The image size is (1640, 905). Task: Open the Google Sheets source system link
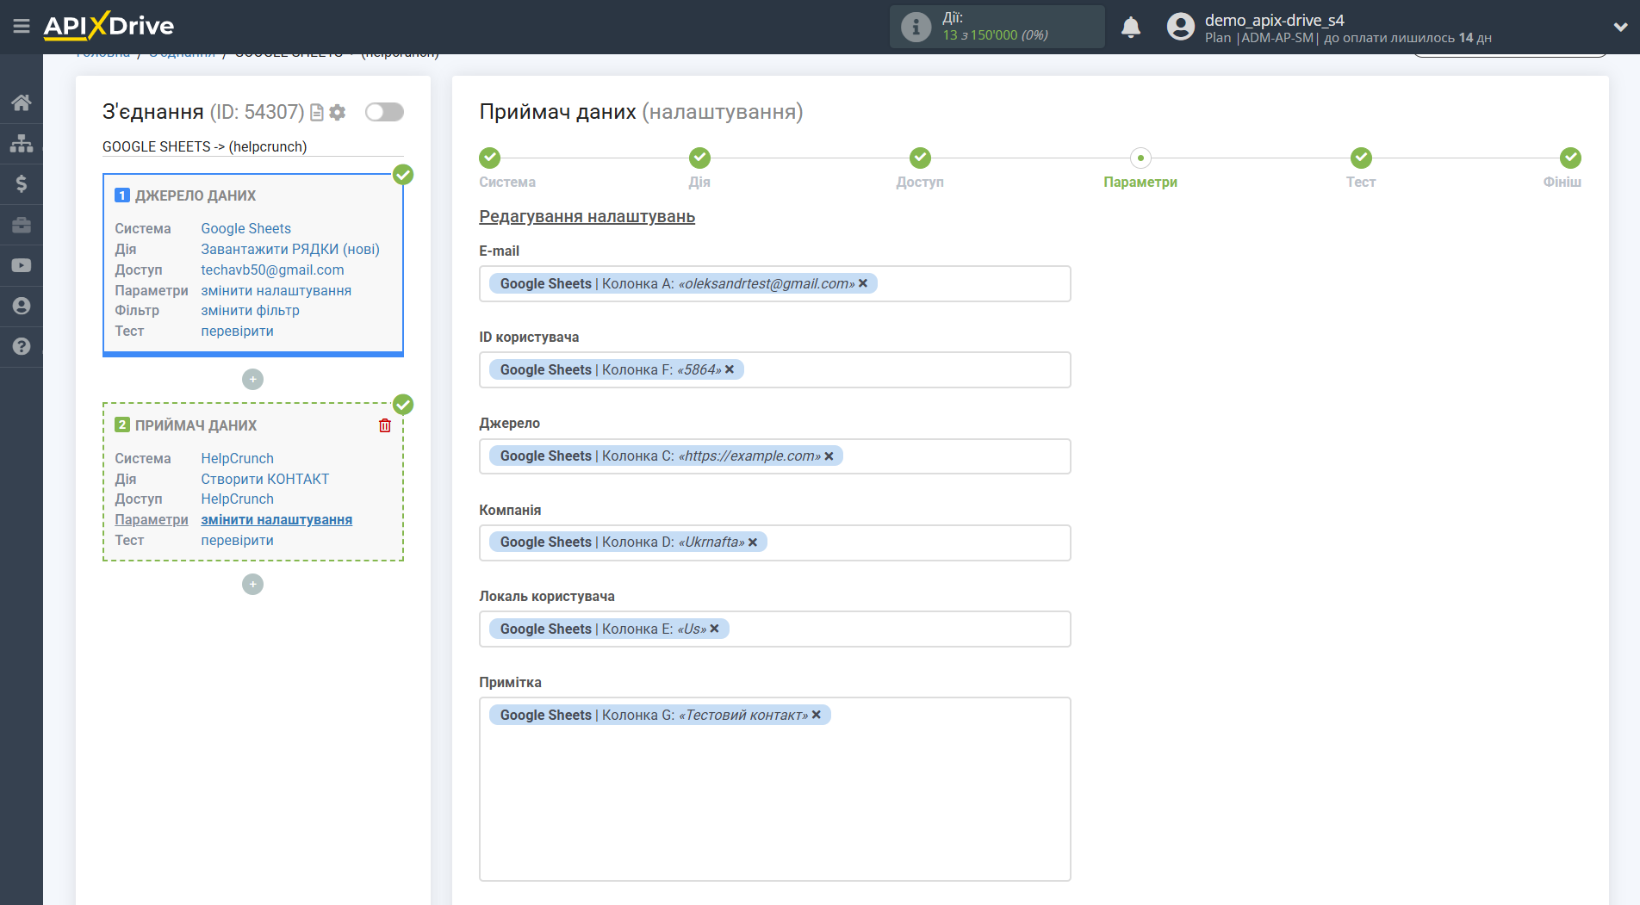tap(245, 228)
